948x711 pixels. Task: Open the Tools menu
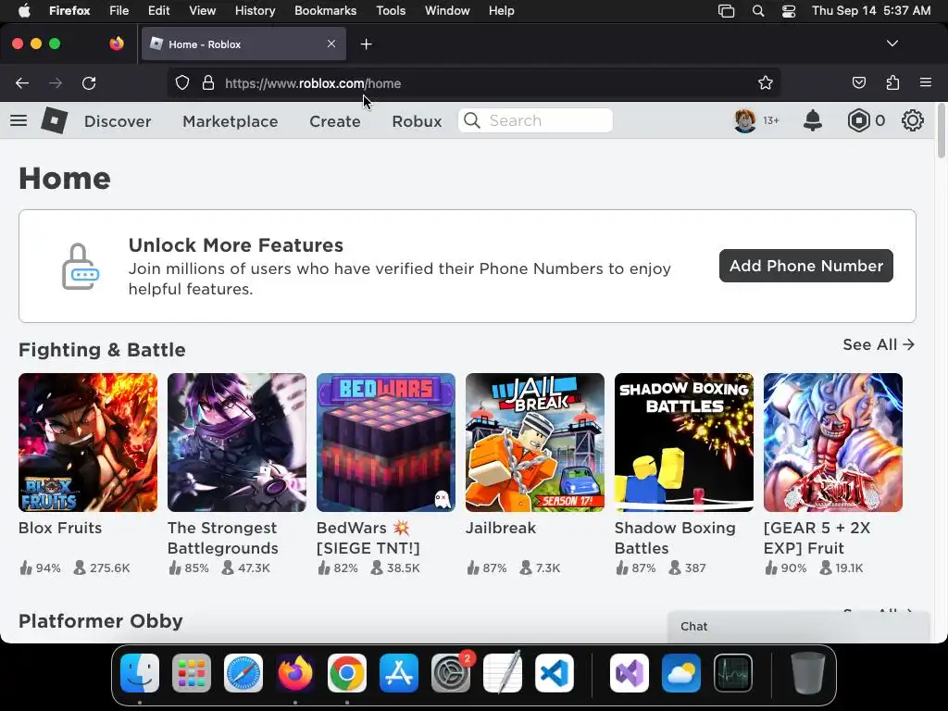coord(391,11)
